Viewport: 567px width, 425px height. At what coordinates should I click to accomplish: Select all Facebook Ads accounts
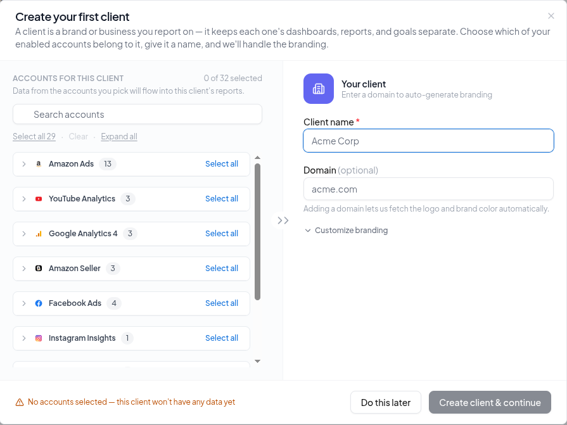pos(222,303)
